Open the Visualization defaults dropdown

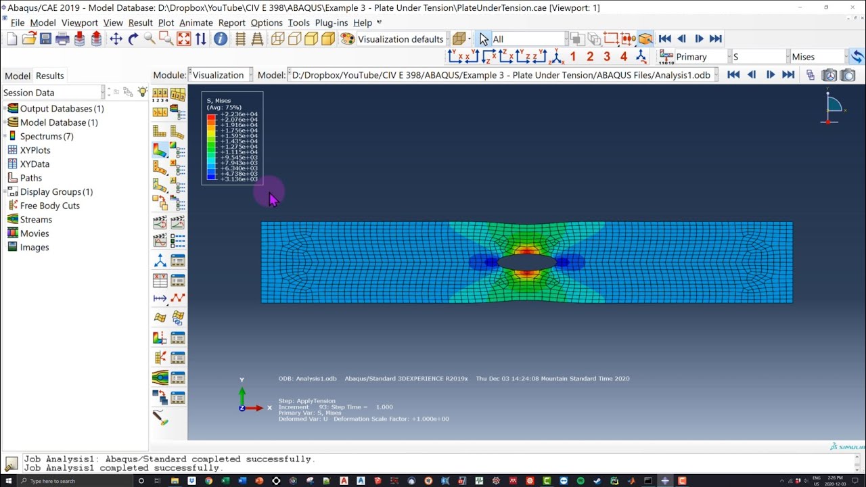[402, 39]
